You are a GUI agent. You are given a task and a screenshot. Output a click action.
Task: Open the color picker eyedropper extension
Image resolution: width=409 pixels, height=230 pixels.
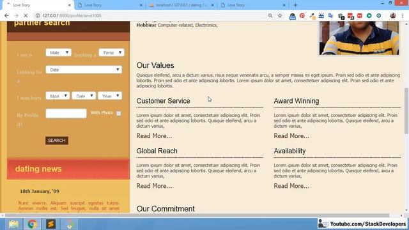pyautogui.click(x=313, y=16)
